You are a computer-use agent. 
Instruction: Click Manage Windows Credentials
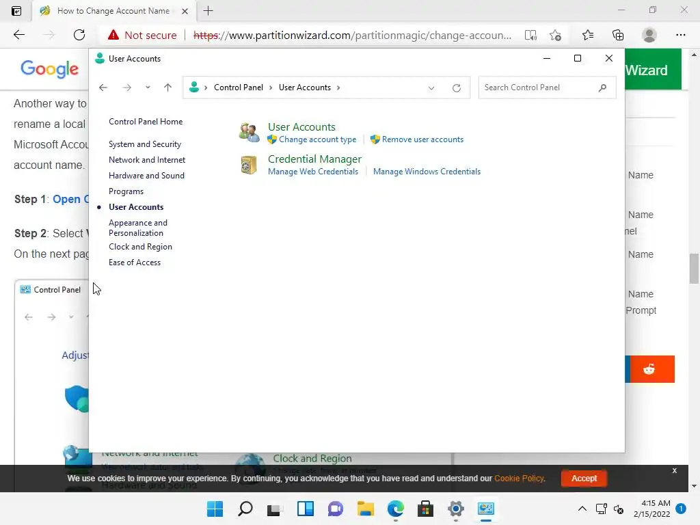(427, 172)
